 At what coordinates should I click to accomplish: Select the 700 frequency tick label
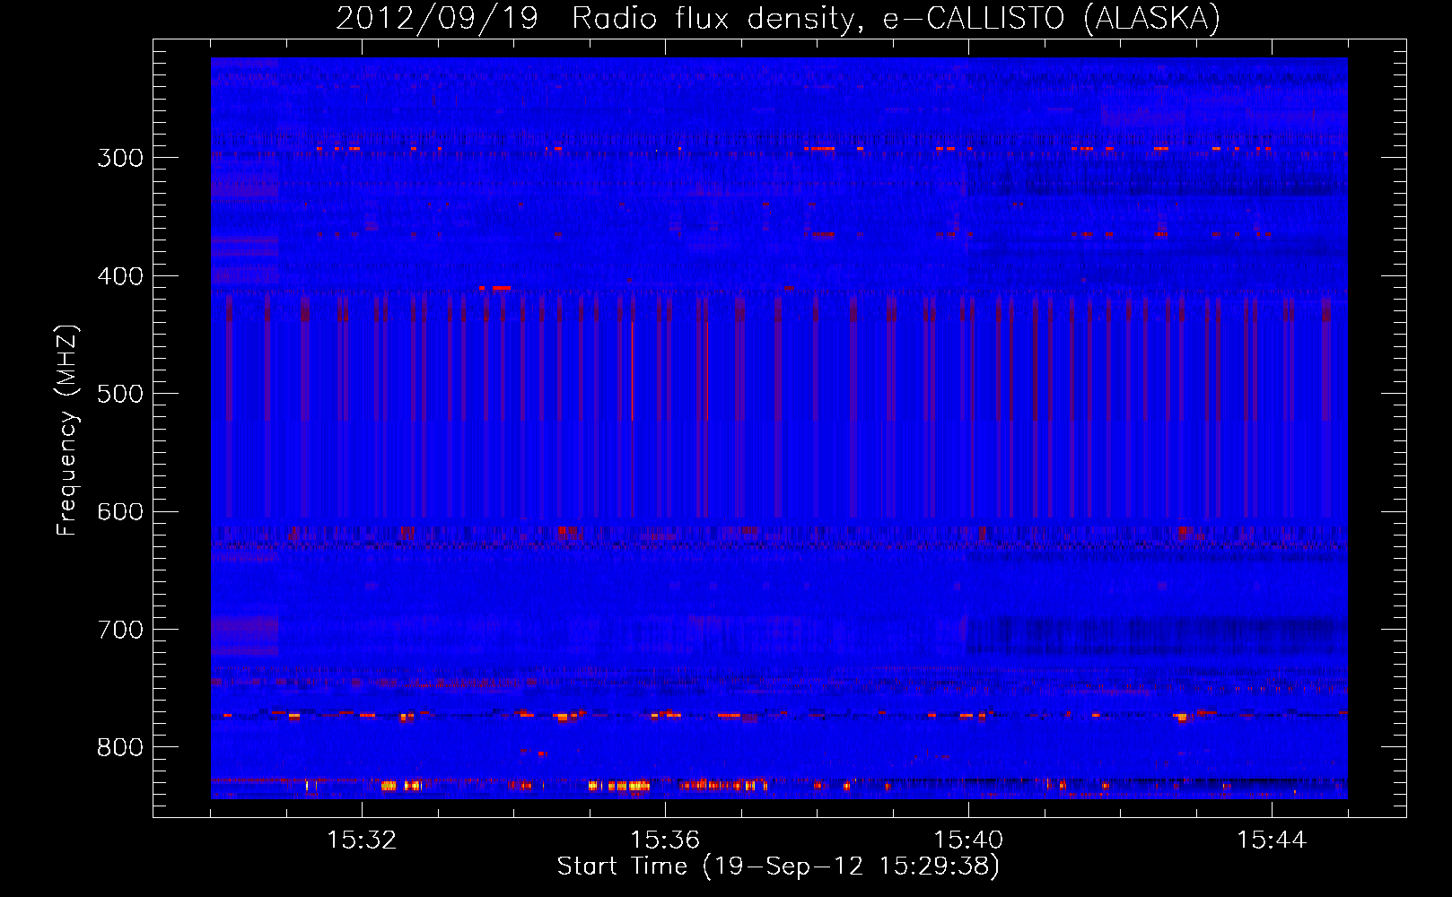click(x=120, y=630)
